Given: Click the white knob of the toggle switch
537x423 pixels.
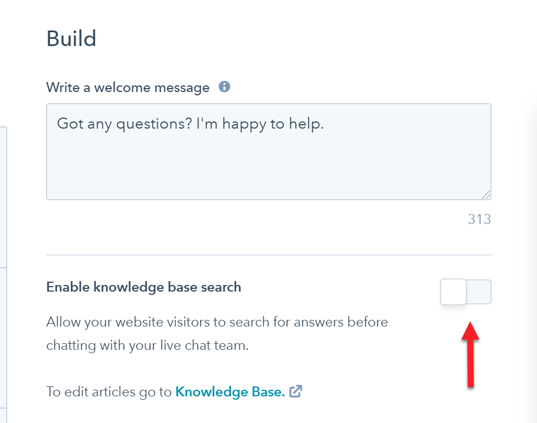Looking at the screenshot, I should pyautogui.click(x=453, y=292).
